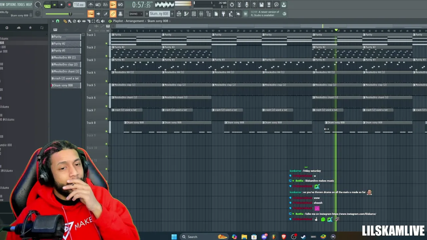Image resolution: width=427 pixels, height=240 pixels.
Task: Open the Options menu
Action: (x=11, y=4)
